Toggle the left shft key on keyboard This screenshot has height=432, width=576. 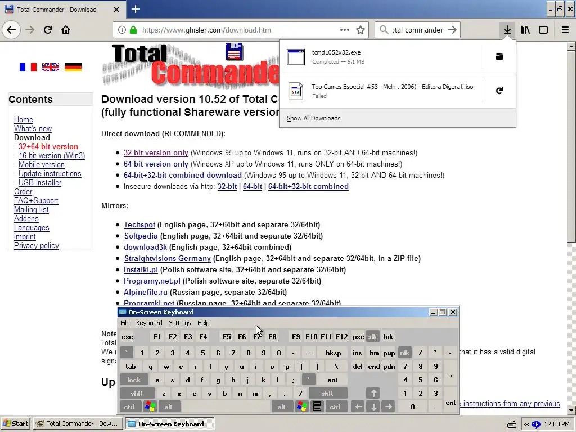pos(137,393)
